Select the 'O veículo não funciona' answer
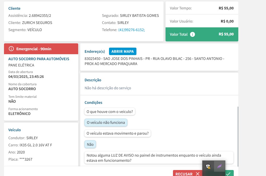The image size is (266, 176). 106,122
